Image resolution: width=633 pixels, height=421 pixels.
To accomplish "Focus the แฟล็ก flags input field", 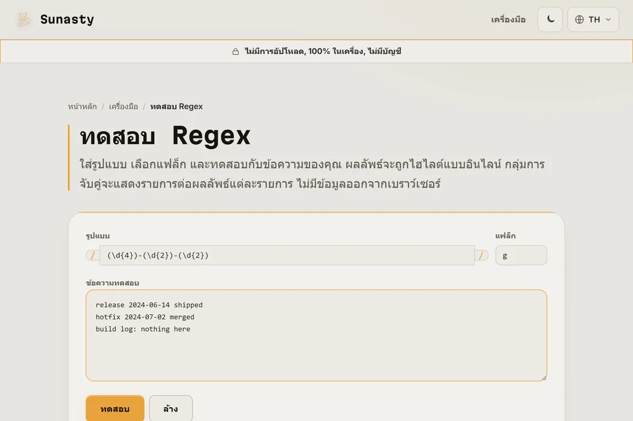I will (x=521, y=256).
